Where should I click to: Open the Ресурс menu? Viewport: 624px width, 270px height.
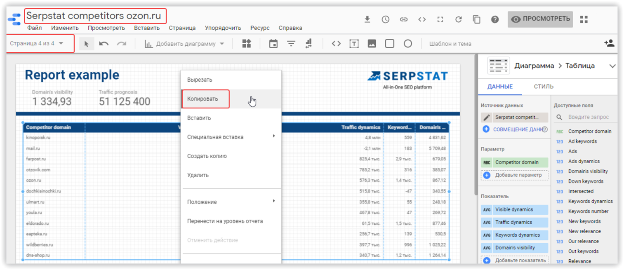260,28
